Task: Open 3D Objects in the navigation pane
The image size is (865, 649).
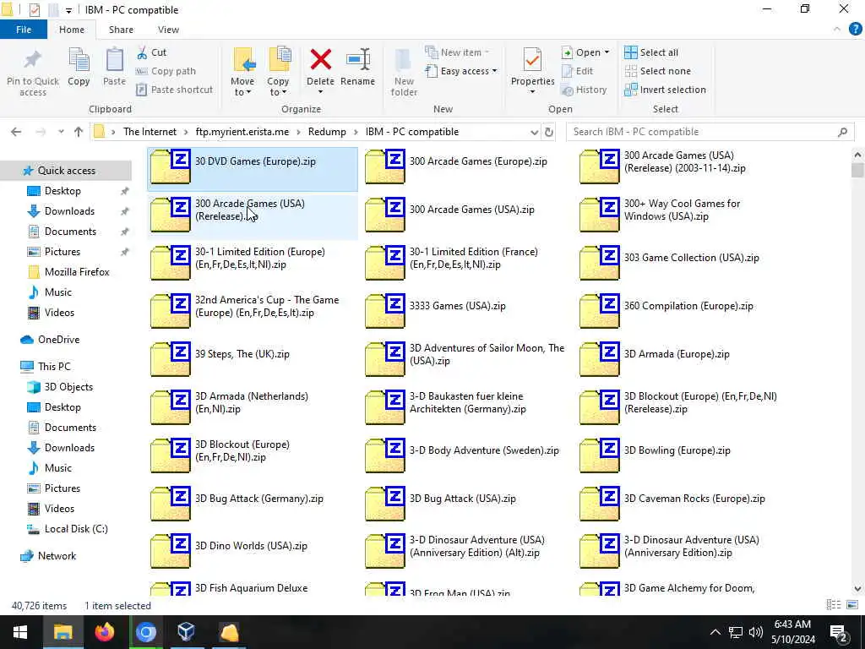Action: tap(68, 387)
